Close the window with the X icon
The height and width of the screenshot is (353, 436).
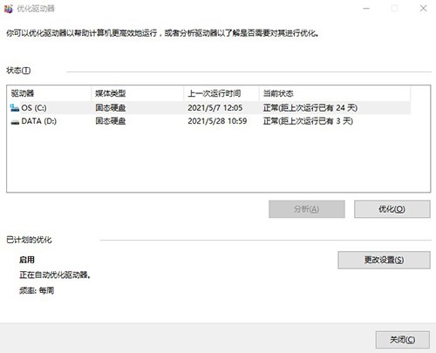click(423, 9)
